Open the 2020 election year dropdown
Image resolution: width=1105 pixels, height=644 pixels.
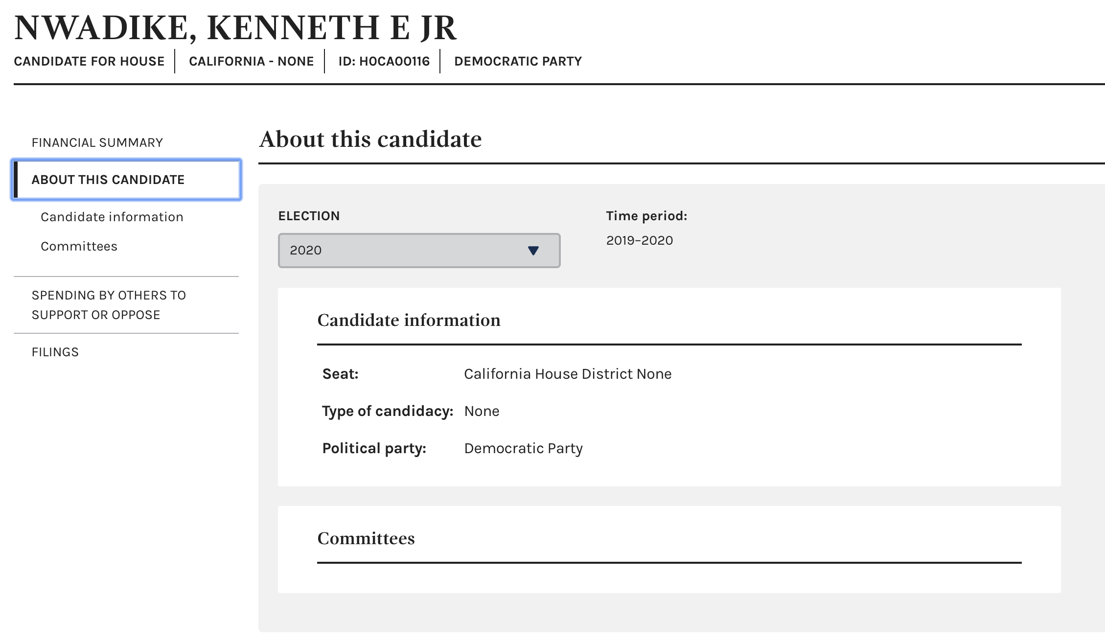(x=418, y=250)
